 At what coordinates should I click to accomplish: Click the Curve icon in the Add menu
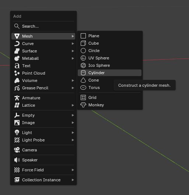coord(17,44)
